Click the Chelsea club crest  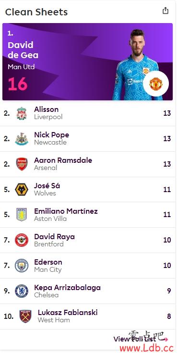pos(22,291)
